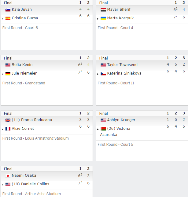This screenshot has width=188, height=197.
Task: Click the Belarus flag beside Victoria Azarenka
Action: coord(103,129)
